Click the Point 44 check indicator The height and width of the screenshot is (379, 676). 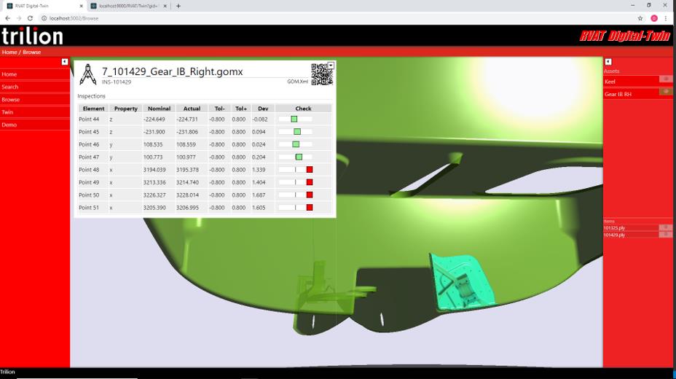click(294, 119)
